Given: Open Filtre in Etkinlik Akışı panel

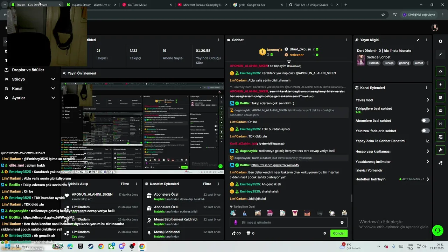Looking at the screenshot, I should (125, 184).
